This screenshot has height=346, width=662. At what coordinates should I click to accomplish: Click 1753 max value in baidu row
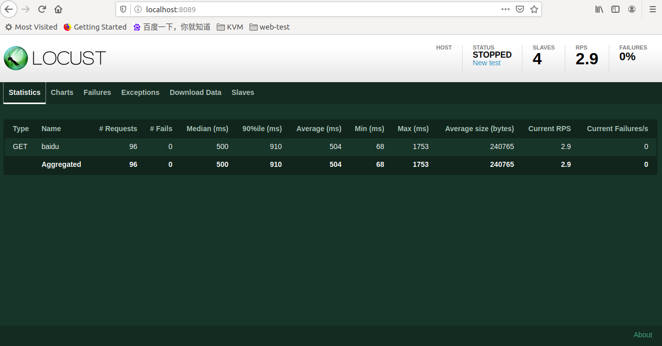(x=421, y=146)
